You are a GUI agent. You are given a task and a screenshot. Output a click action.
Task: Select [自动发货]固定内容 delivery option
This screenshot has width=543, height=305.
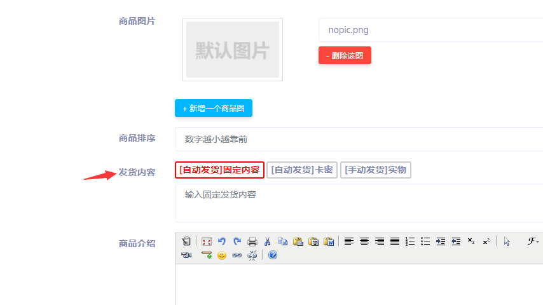[219, 170]
